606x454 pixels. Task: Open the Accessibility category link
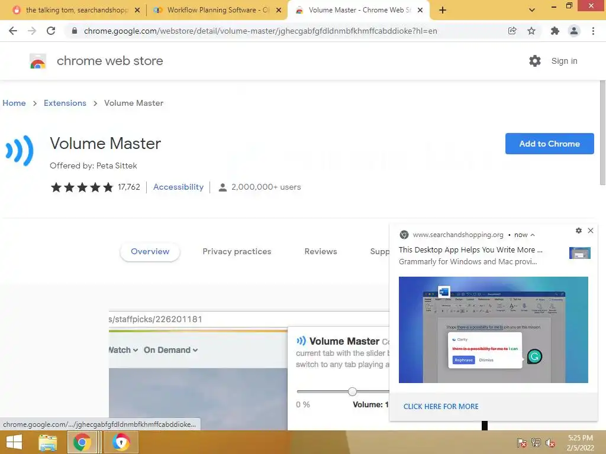point(178,187)
